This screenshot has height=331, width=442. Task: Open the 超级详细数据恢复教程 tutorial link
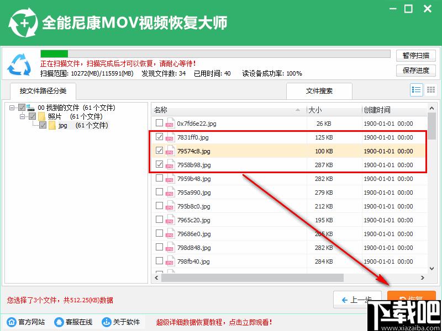[214, 322]
